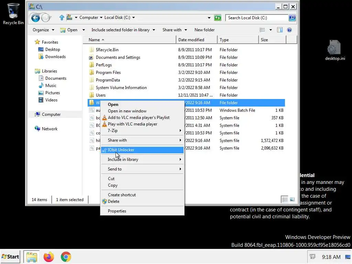Go forward with the Forward arrow
The width and height of the screenshot is (352, 264).
point(46,18)
